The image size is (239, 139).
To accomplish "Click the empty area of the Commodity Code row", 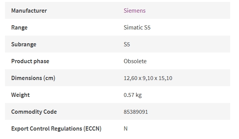I will [x=189, y=112].
